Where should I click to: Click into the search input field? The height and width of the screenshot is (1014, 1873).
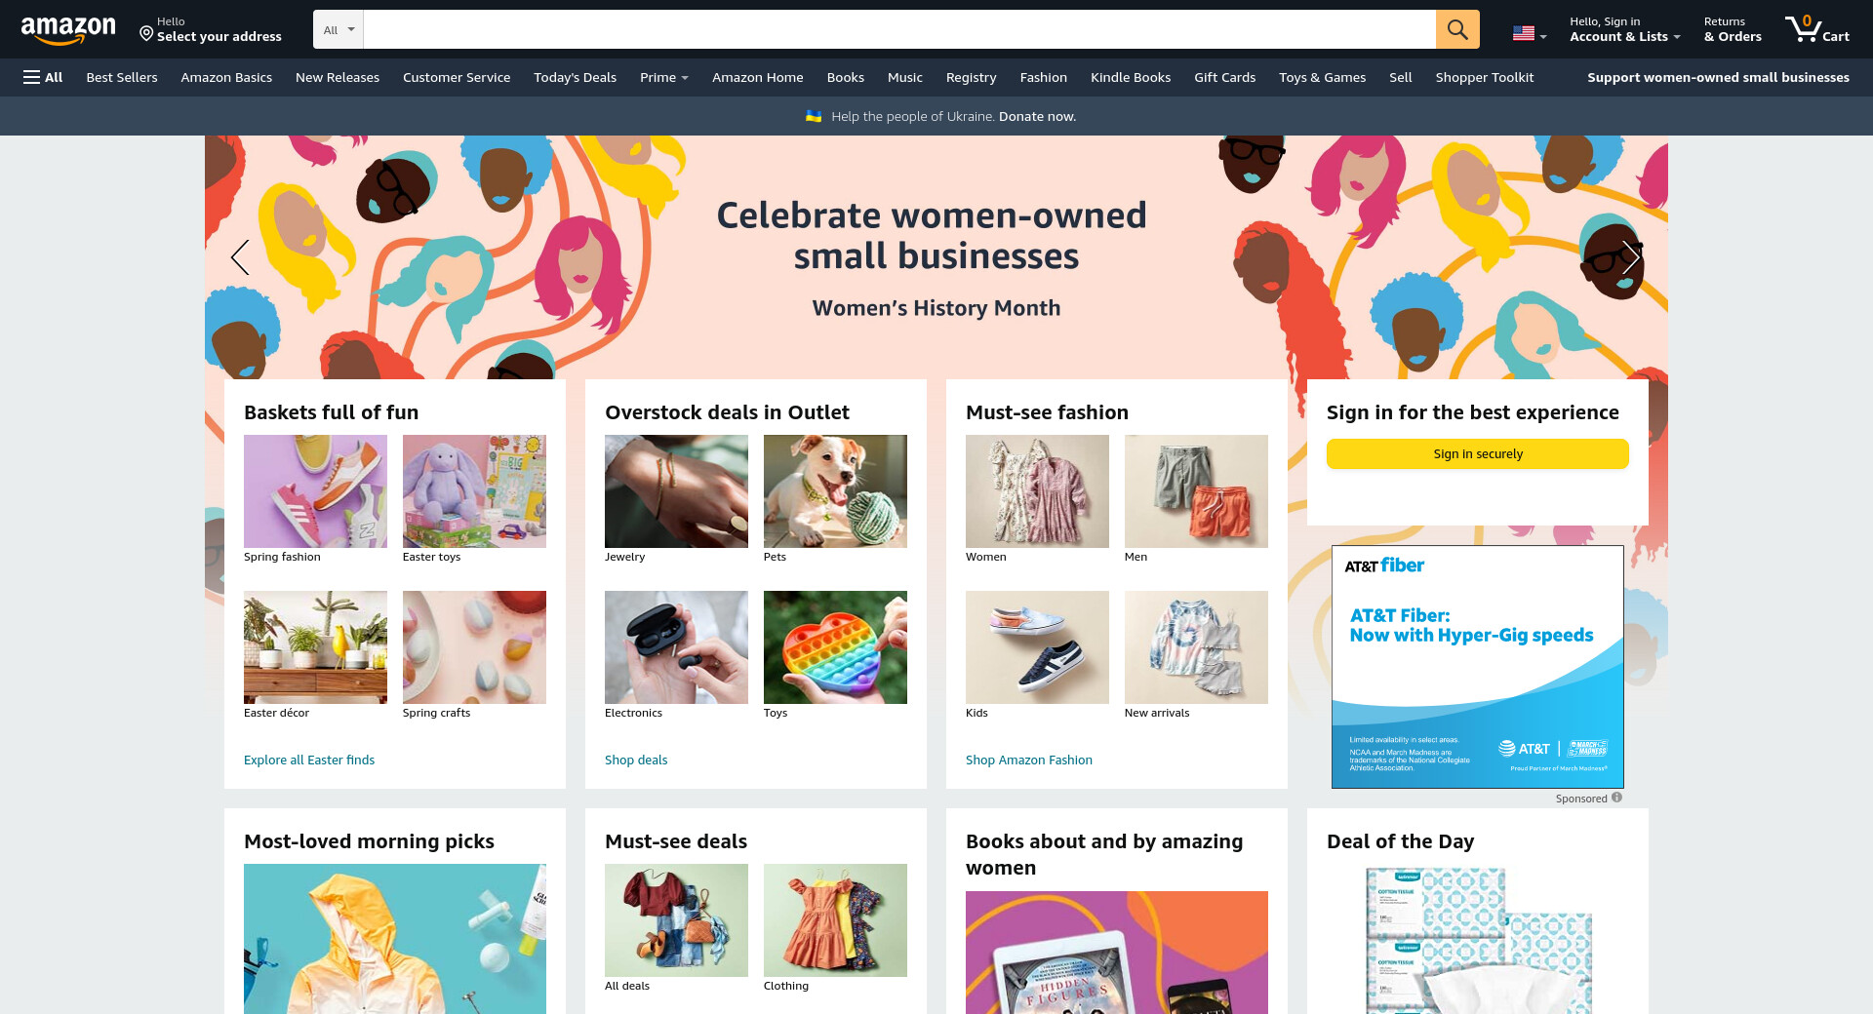pos(899,29)
